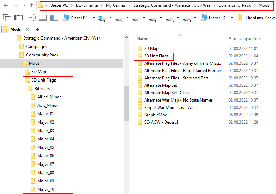Image resolution: width=276 pixels, height=194 pixels.
Task: Click Dieser PC in the address bar
Action: pyautogui.click(x=59, y=5)
